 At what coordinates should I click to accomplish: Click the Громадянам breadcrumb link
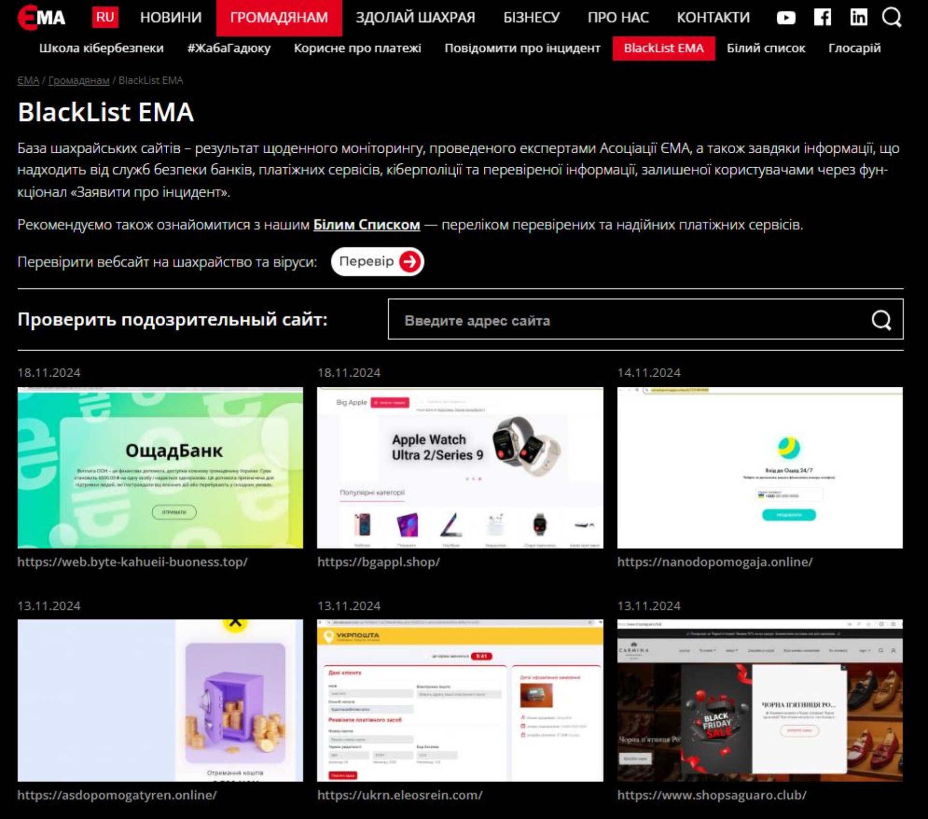click(78, 80)
